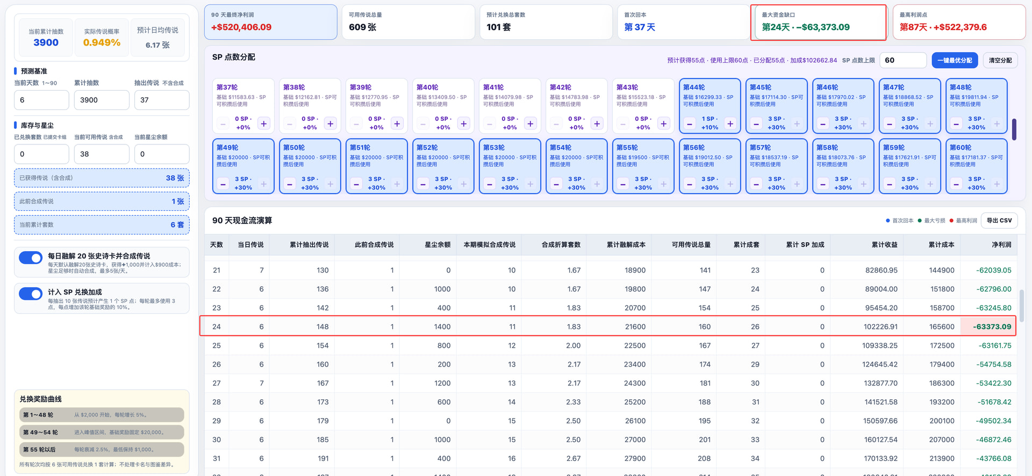Remove one SP from 第47轮 card
Screen dimensions: 1032x476
pyautogui.click(x=890, y=123)
